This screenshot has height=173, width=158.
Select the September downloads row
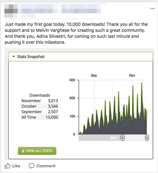coord(40,112)
